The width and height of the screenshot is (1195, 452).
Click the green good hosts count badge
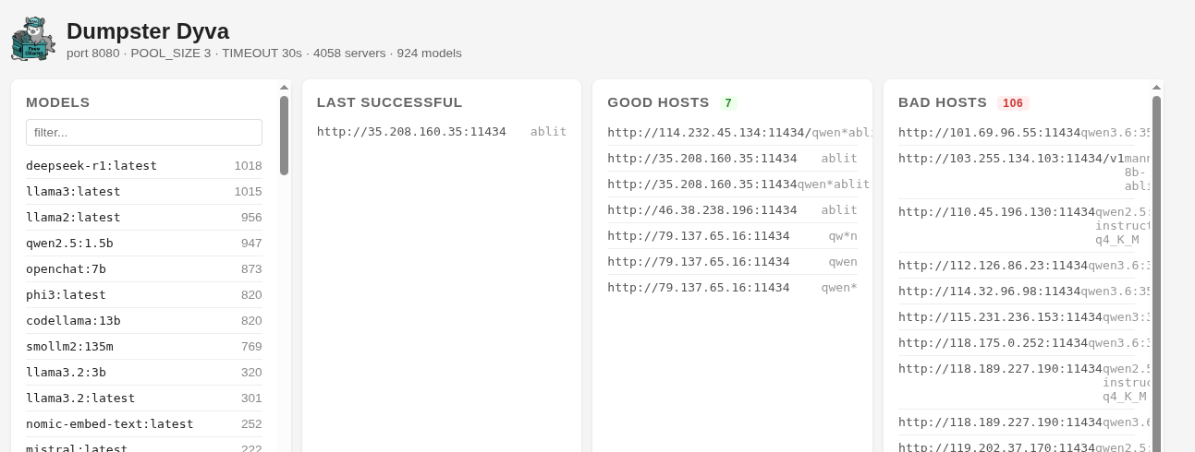(x=728, y=103)
